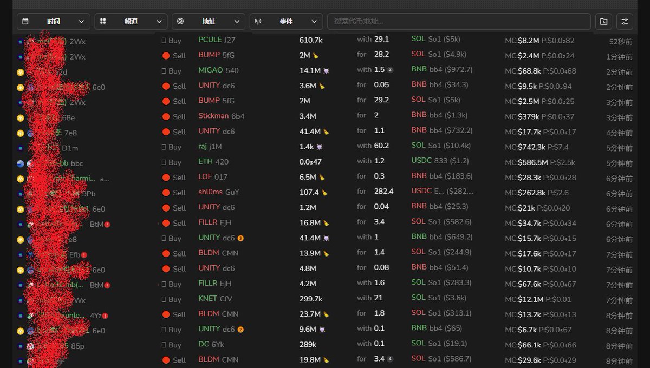Open the LOF 017 token link
Image resolution: width=650 pixels, height=368 pixels.
click(213, 177)
